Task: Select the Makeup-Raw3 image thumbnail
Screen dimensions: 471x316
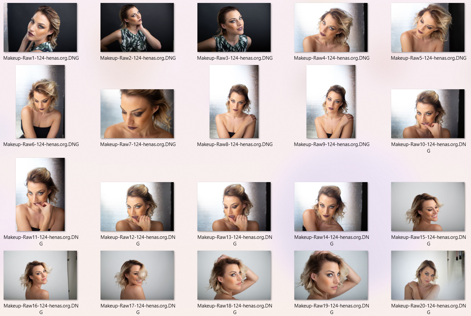Action: pos(234,27)
